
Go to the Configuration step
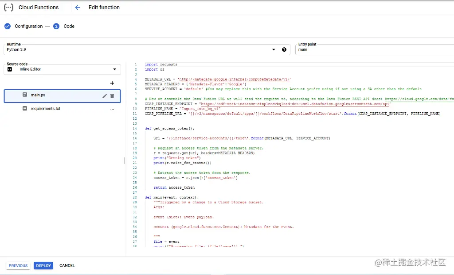click(x=29, y=26)
